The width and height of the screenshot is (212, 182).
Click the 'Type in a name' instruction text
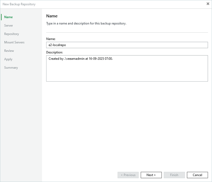(x=86, y=23)
